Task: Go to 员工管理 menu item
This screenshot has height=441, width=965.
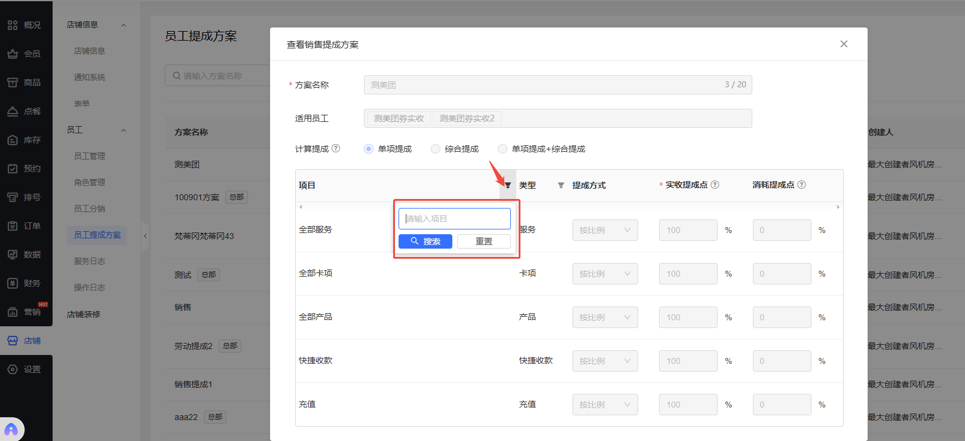Action: click(90, 156)
